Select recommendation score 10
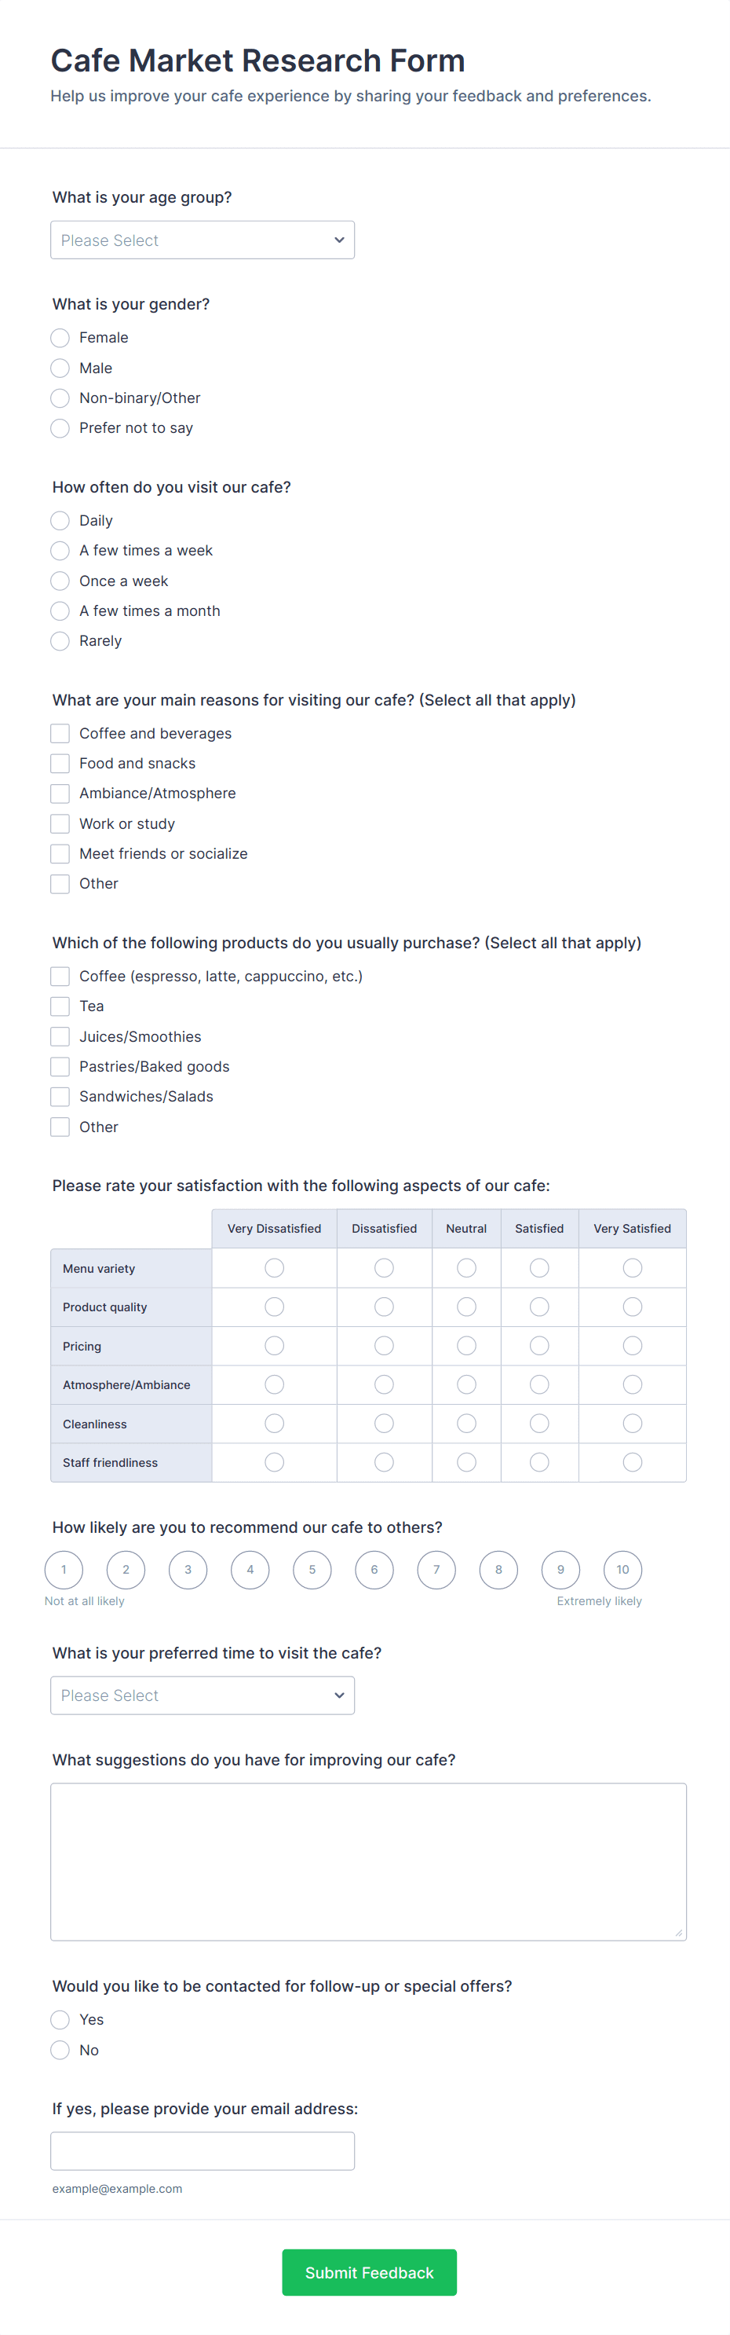730x2335 pixels. point(622,1570)
